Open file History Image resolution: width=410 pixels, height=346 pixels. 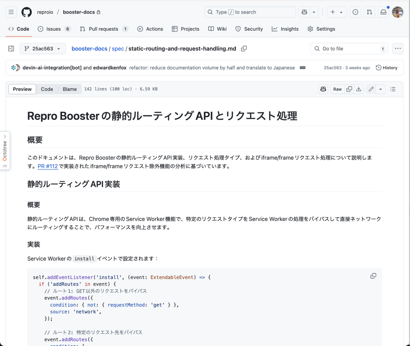tap(386, 68)
